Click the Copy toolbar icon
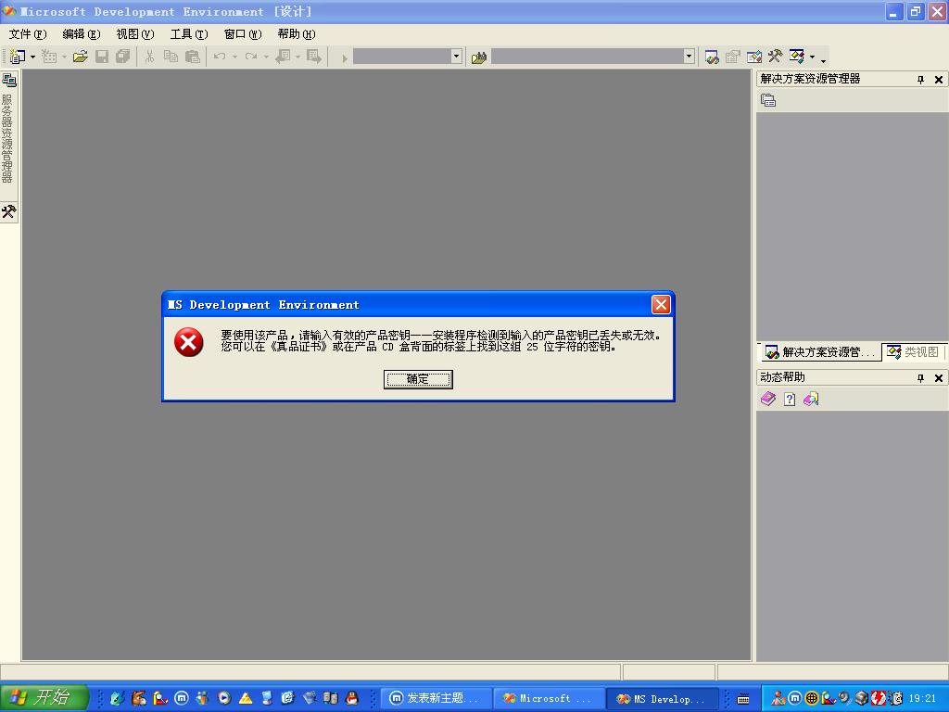 click(x=171, y=57)
